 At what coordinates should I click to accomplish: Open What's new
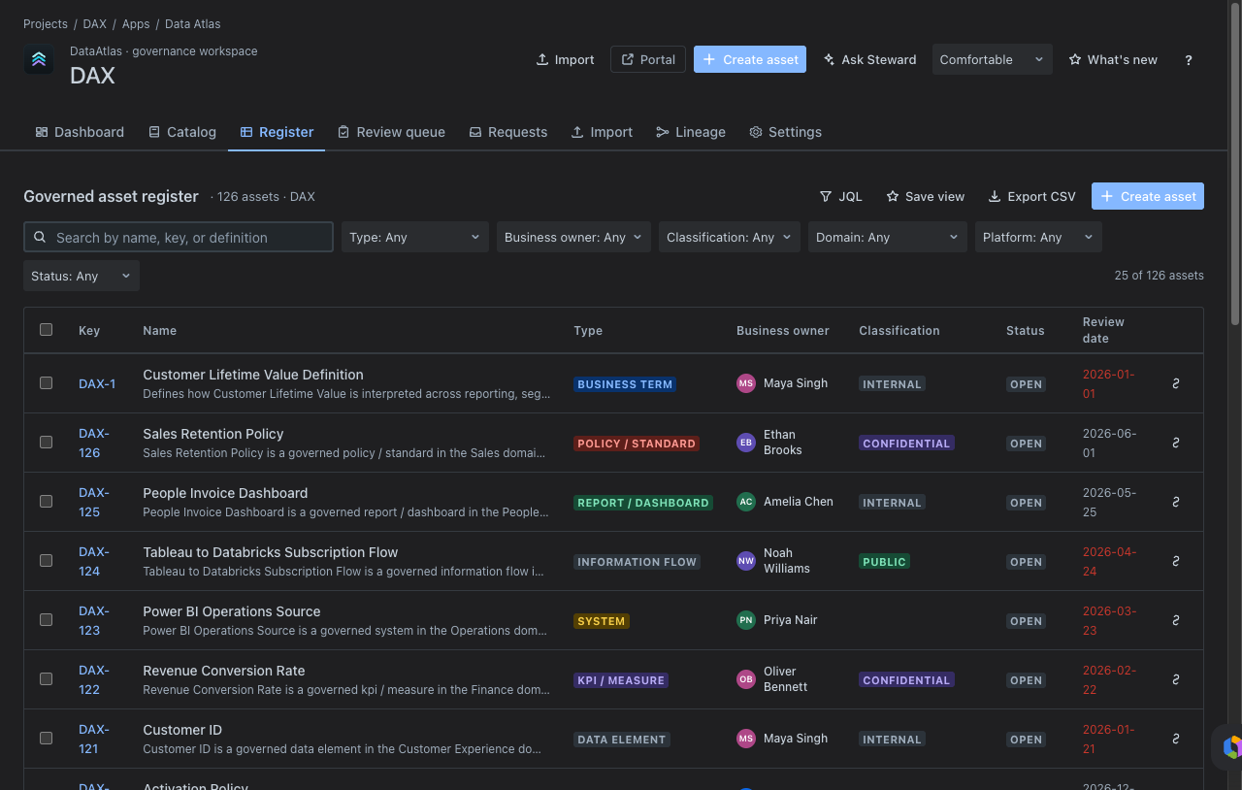(1113, 59)
